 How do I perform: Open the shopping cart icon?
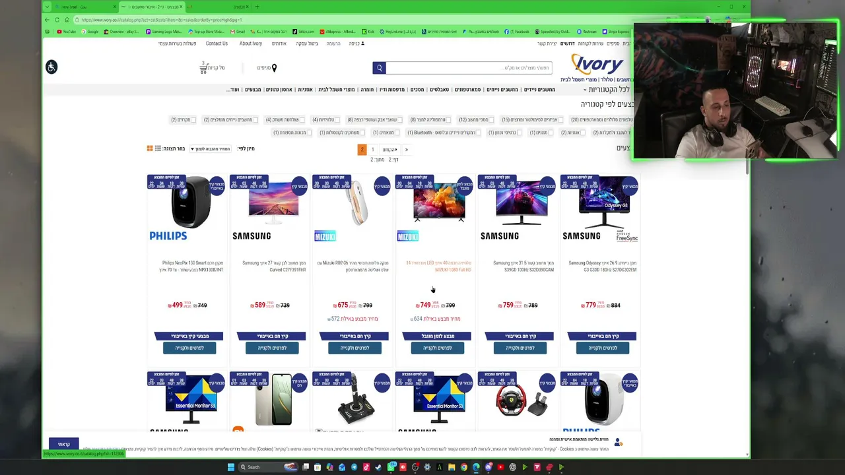(x=204, y=67)
